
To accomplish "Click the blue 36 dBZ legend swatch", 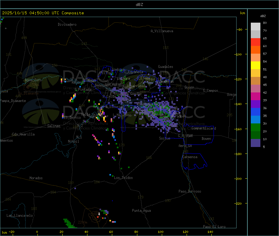I will pos(255,112).
